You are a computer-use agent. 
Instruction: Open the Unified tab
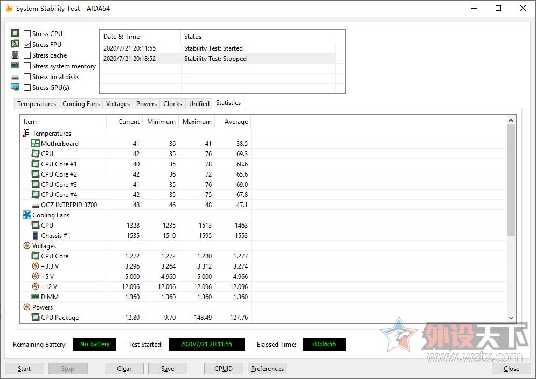pos(199,103)
